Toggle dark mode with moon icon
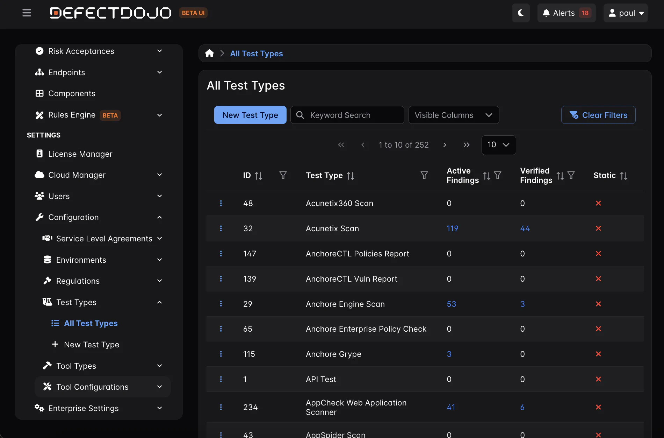 (521, 13)
